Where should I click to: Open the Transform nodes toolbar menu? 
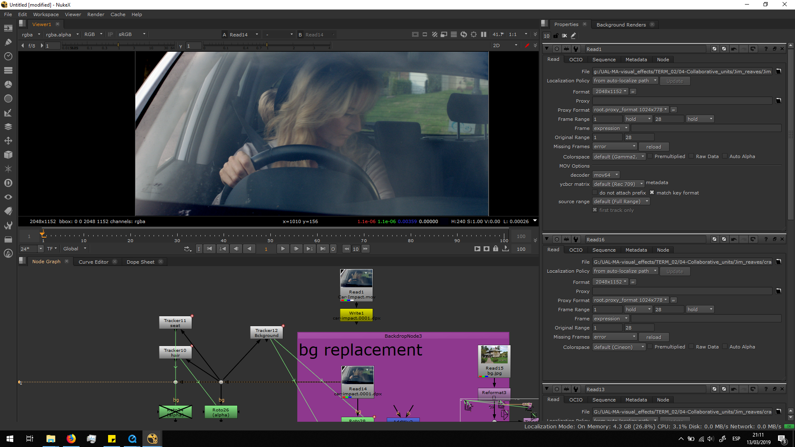pyautogui.click(x=8, y=141)
